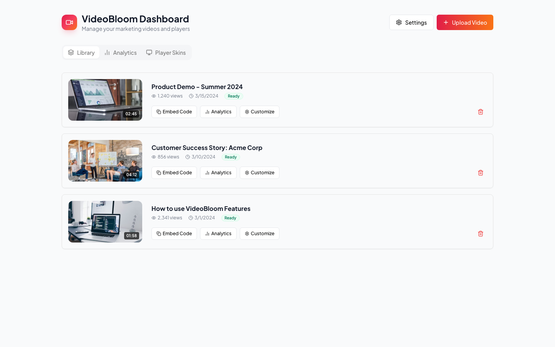Screen dimensions: 555x347
Task: Click the copy icon inside the first Embed Code button
Action: coord(159,112)
